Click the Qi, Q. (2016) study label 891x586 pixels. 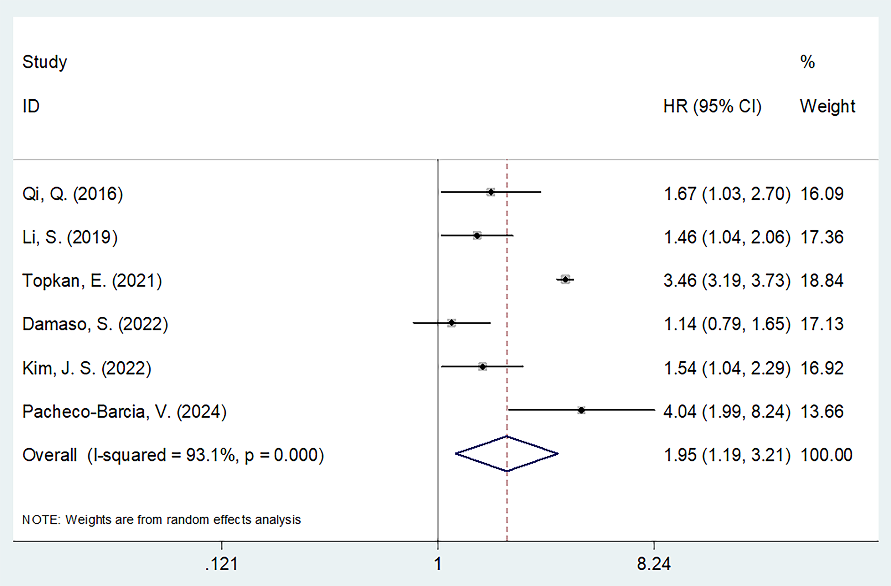point(73,194)
